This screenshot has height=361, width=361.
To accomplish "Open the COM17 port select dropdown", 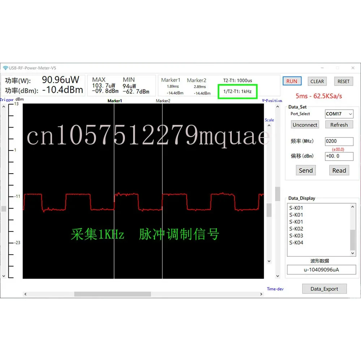I will pos(339,114).
